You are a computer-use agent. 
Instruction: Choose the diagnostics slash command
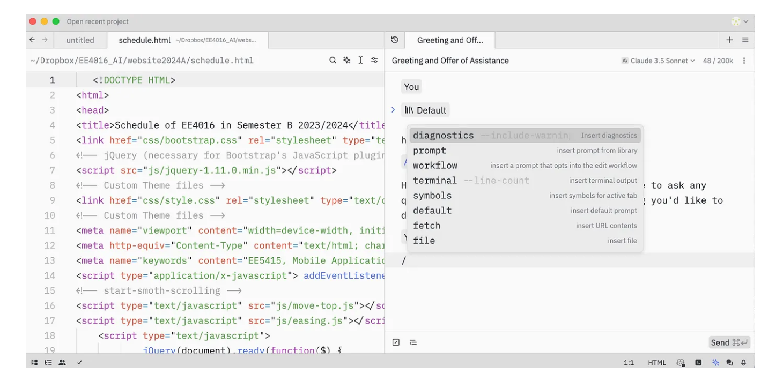[525, 136]
